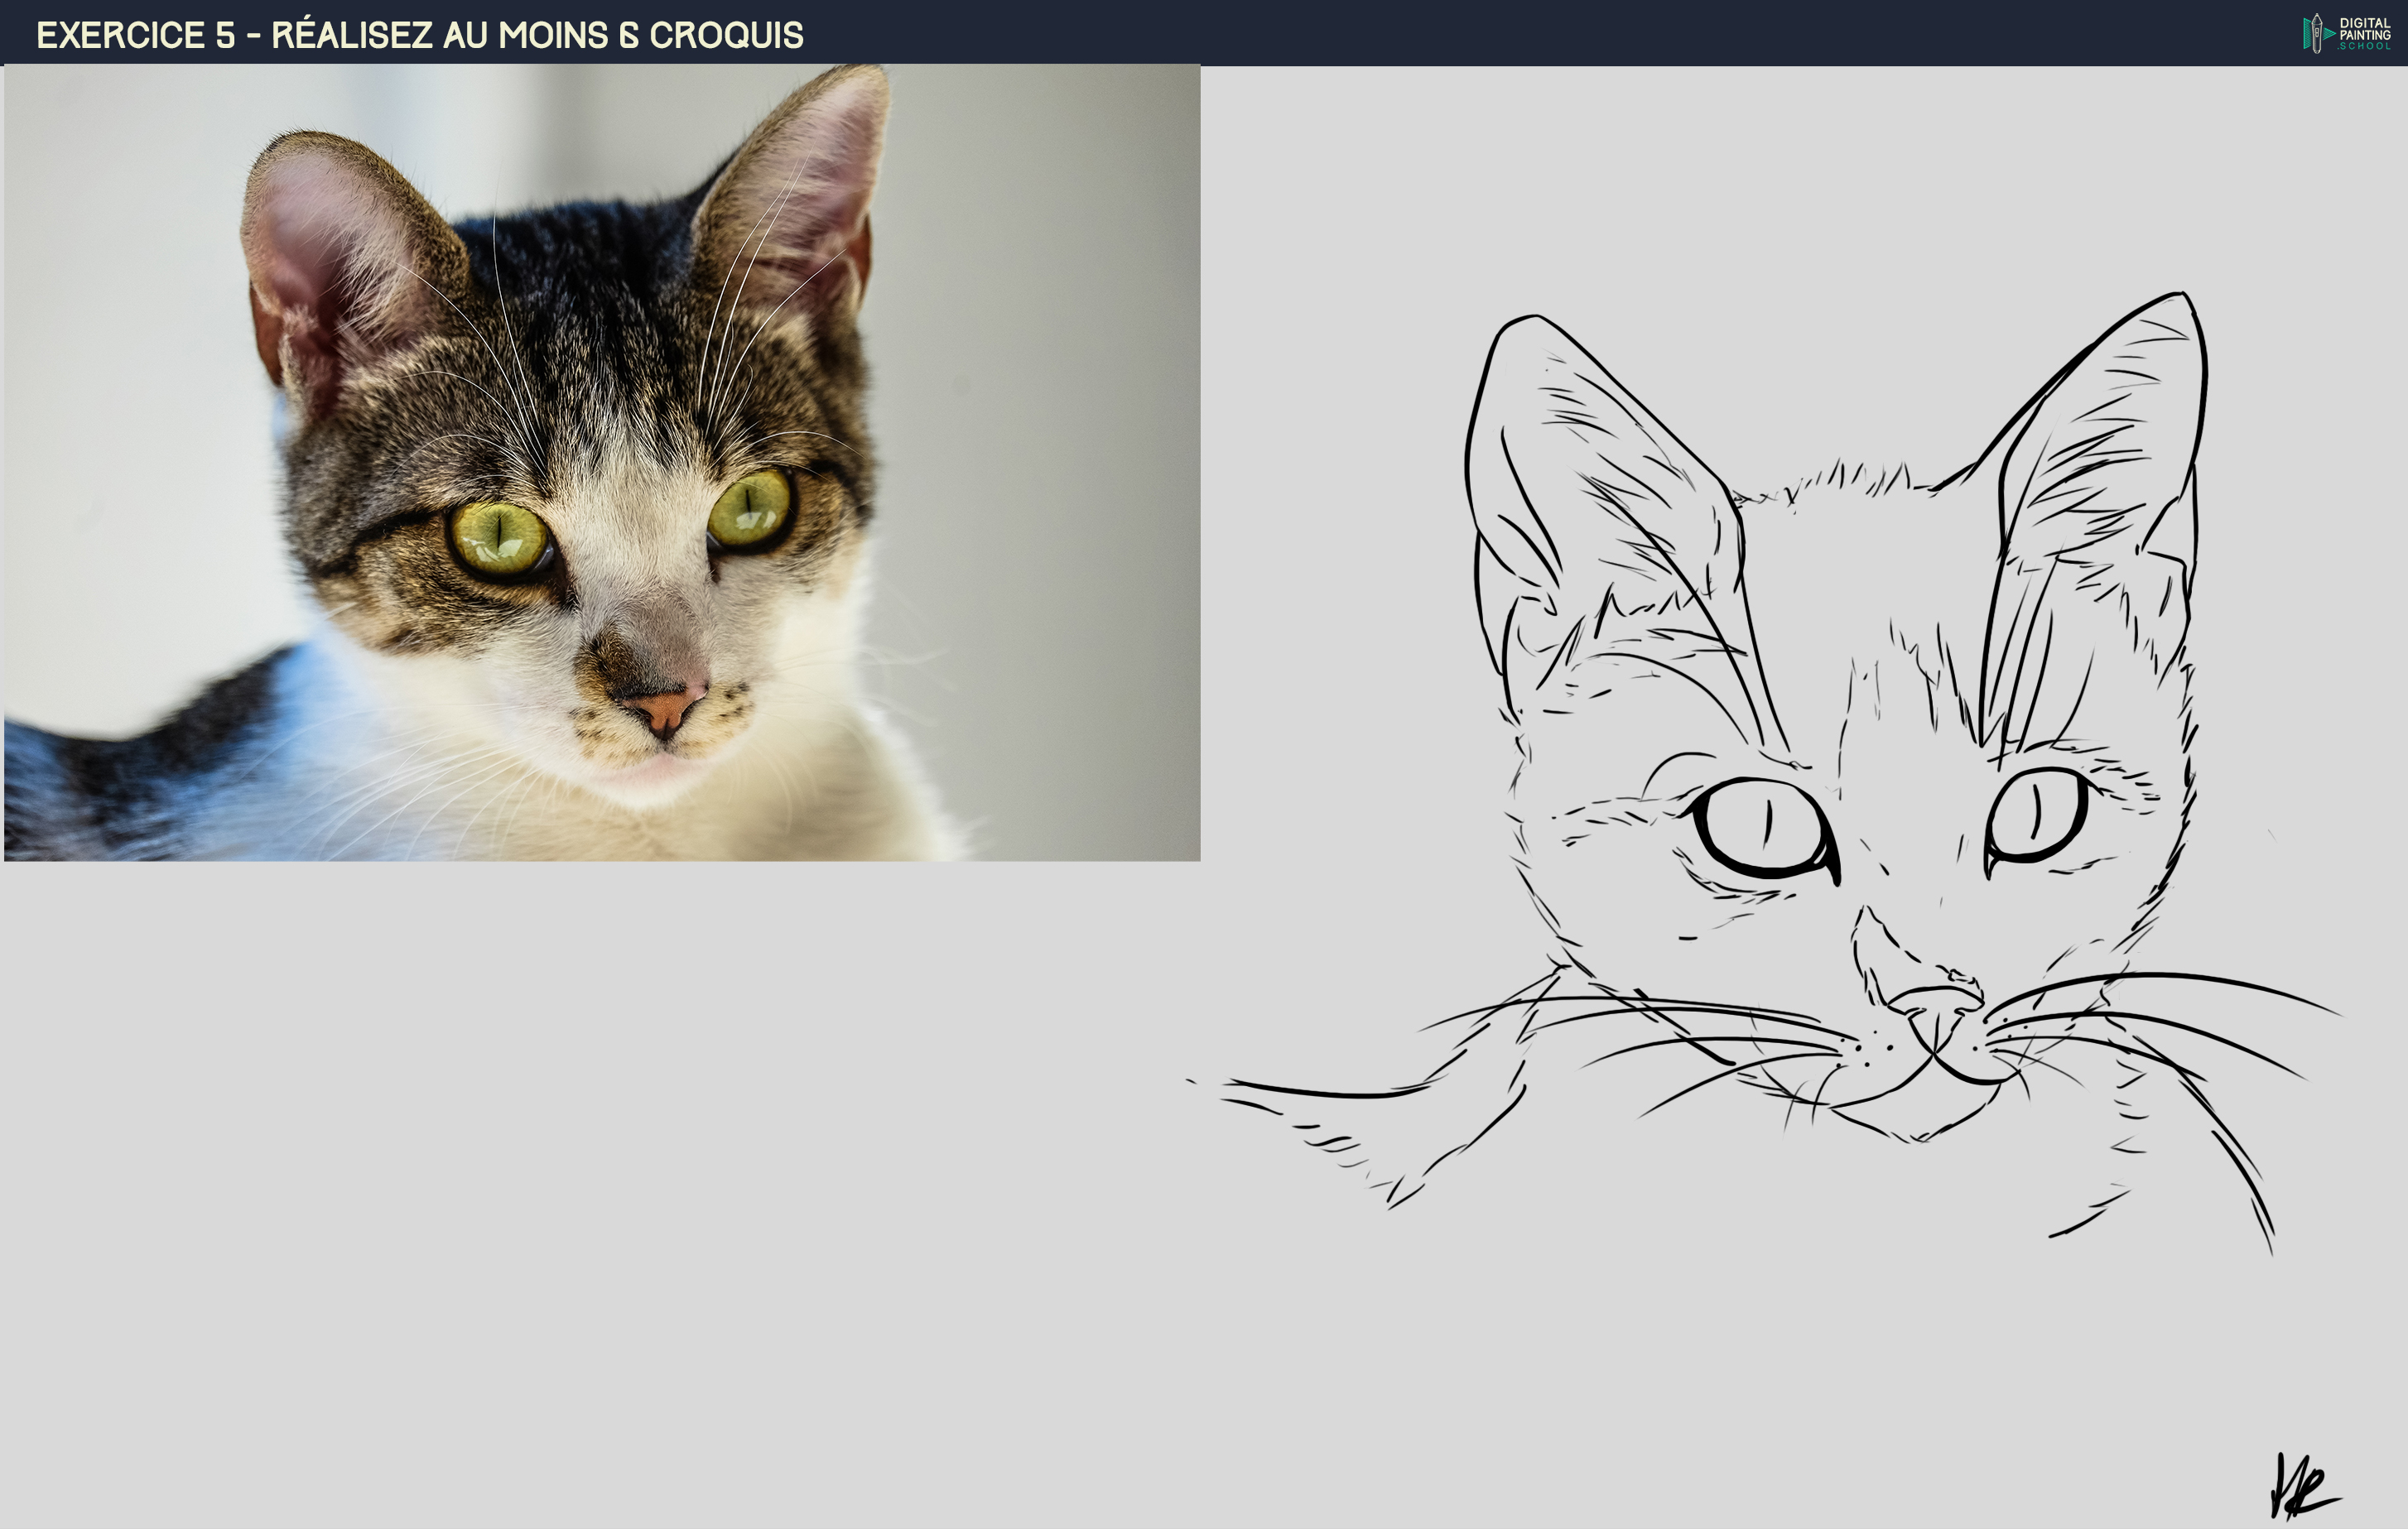2408x1529 pixels.
Task: Select the cat reference photo
Action: tap(602, 462)
